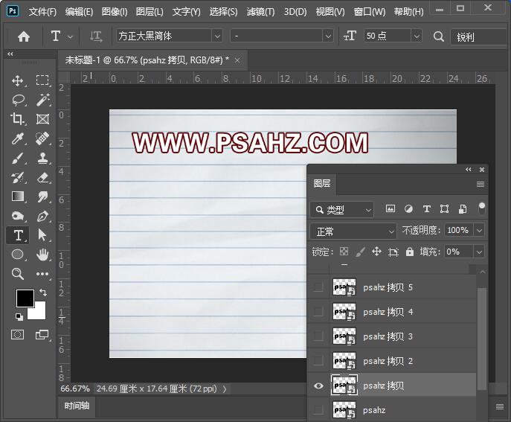Click the search magnifier icon
Screen dimensions: 511x422
[x=439, y=36]
